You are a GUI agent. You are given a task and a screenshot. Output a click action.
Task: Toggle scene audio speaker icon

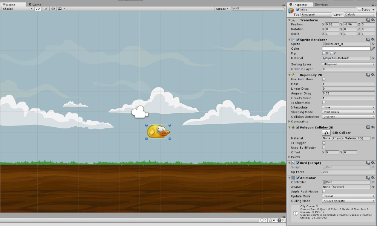pyautogui.click(x=53, y=9)
